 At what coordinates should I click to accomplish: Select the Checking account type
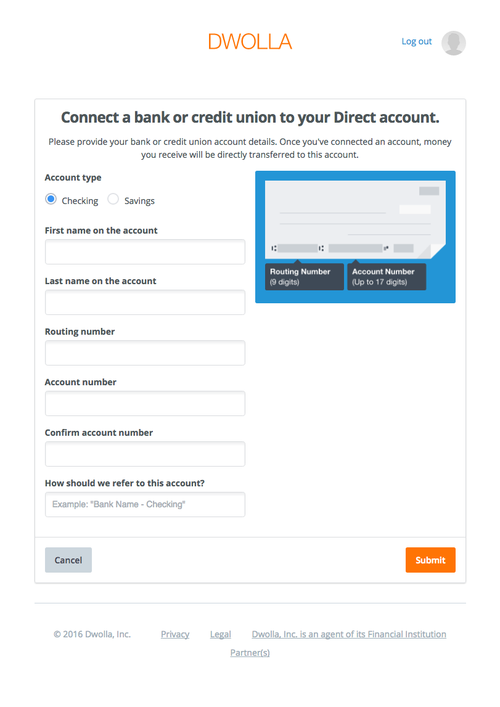51,200
